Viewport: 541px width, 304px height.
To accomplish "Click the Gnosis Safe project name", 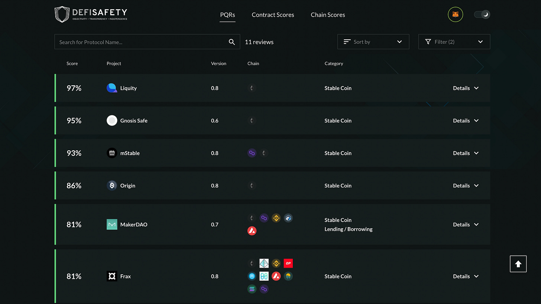I will (x=134, y=121).
